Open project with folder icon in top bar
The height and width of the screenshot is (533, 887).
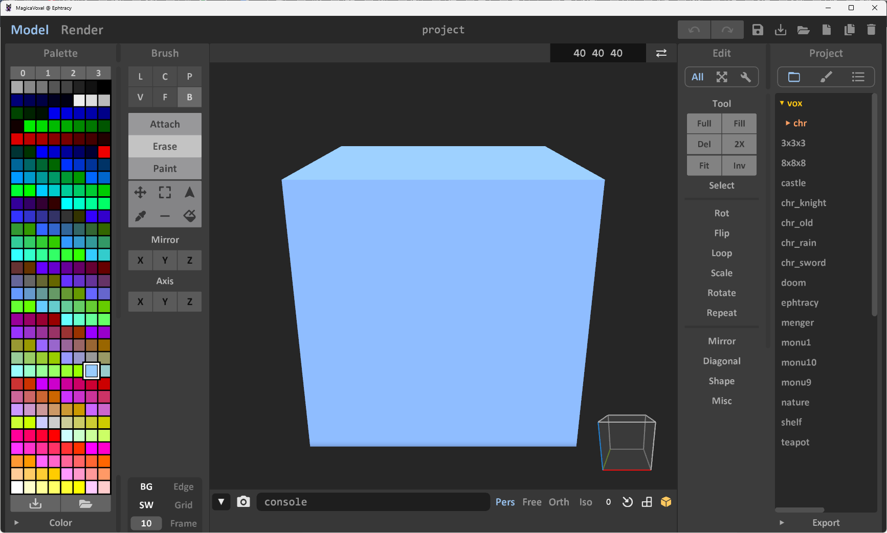(803, 30)
